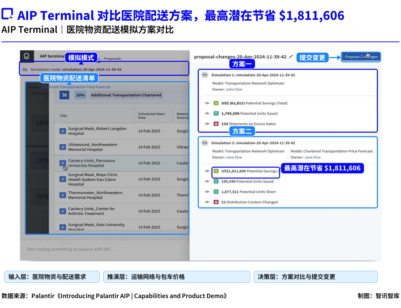
Task: Click the grid icon beside 1,795,599 Potential Units Saved
Action: pyautogui.click(x=216, y=113)
